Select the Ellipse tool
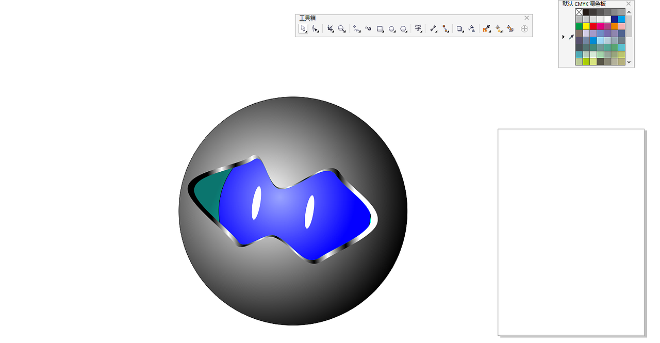 click(x=392, y=29)
